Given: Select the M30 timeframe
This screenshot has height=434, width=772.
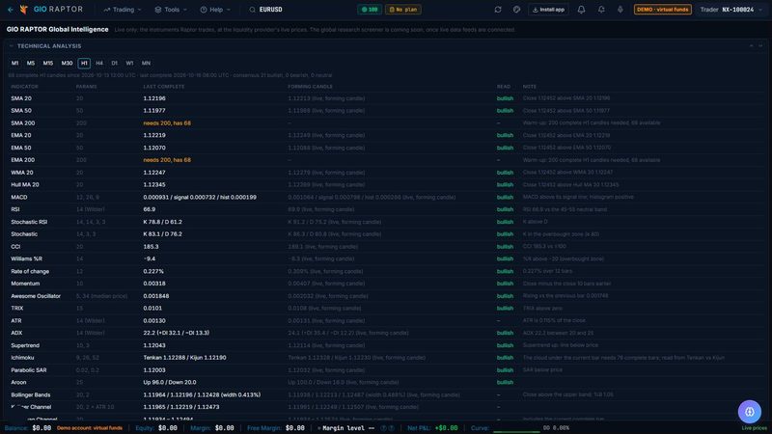Looking at the screenshot, I should (67, 63).
